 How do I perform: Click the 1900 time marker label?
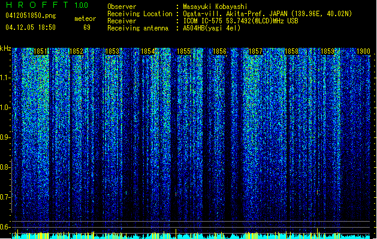click(363, 51)
